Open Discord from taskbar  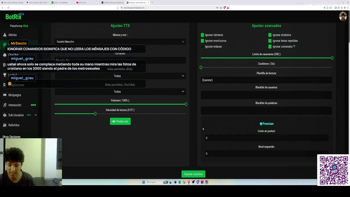[x=198, y=182]
